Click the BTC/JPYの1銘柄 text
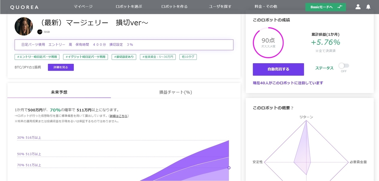 pyautogui.click(x=28, y=67)
